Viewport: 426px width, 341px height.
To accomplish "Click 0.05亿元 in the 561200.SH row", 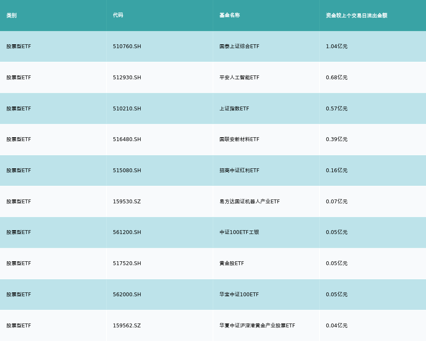I will click(337, 232).
